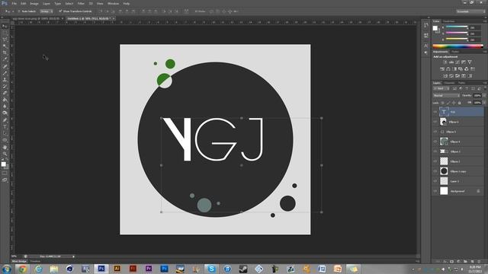Open the Color panel flyout menu
Image resolution: width=488 pixels, height=274 pixels.
tap(485, 21)
